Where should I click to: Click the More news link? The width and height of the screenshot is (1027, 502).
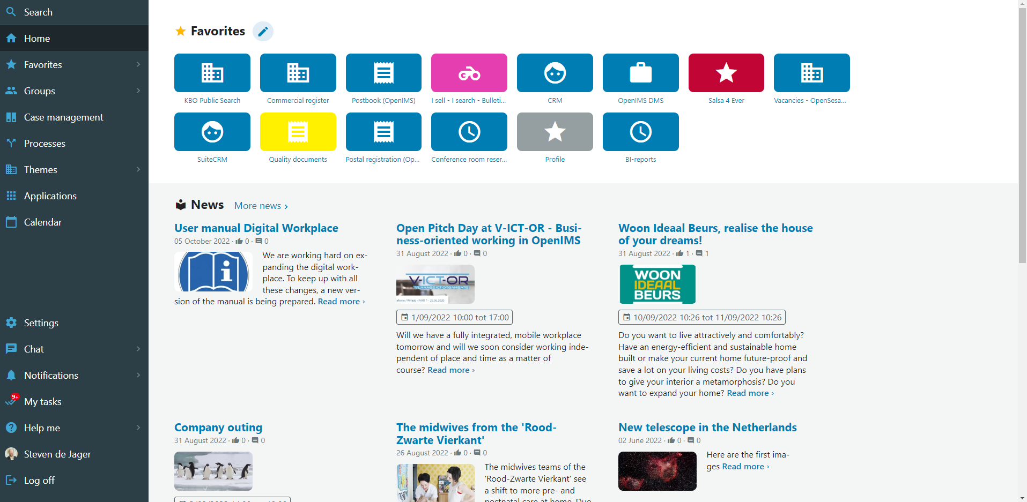point(261,206)
